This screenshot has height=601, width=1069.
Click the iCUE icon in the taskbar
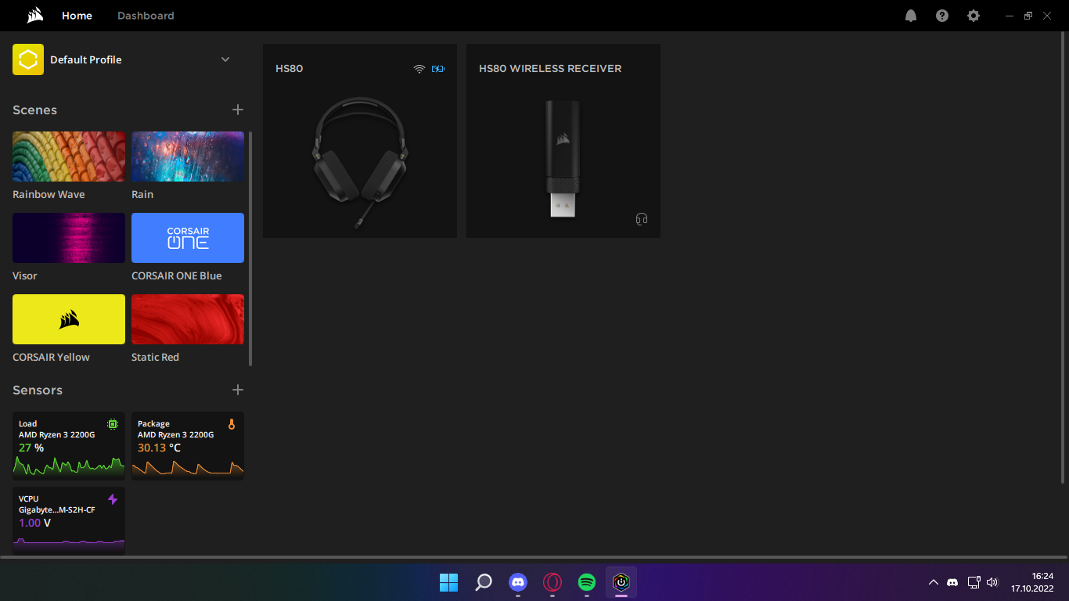(x=621, y=582)
